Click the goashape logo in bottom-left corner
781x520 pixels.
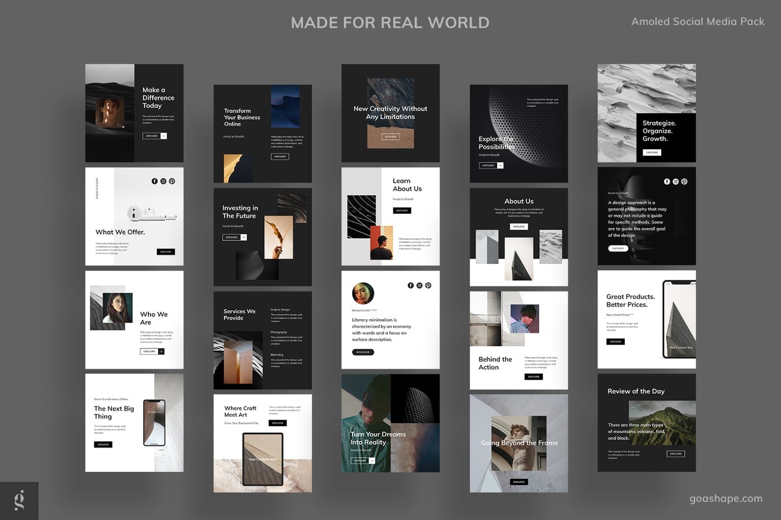tap(19, 501)
